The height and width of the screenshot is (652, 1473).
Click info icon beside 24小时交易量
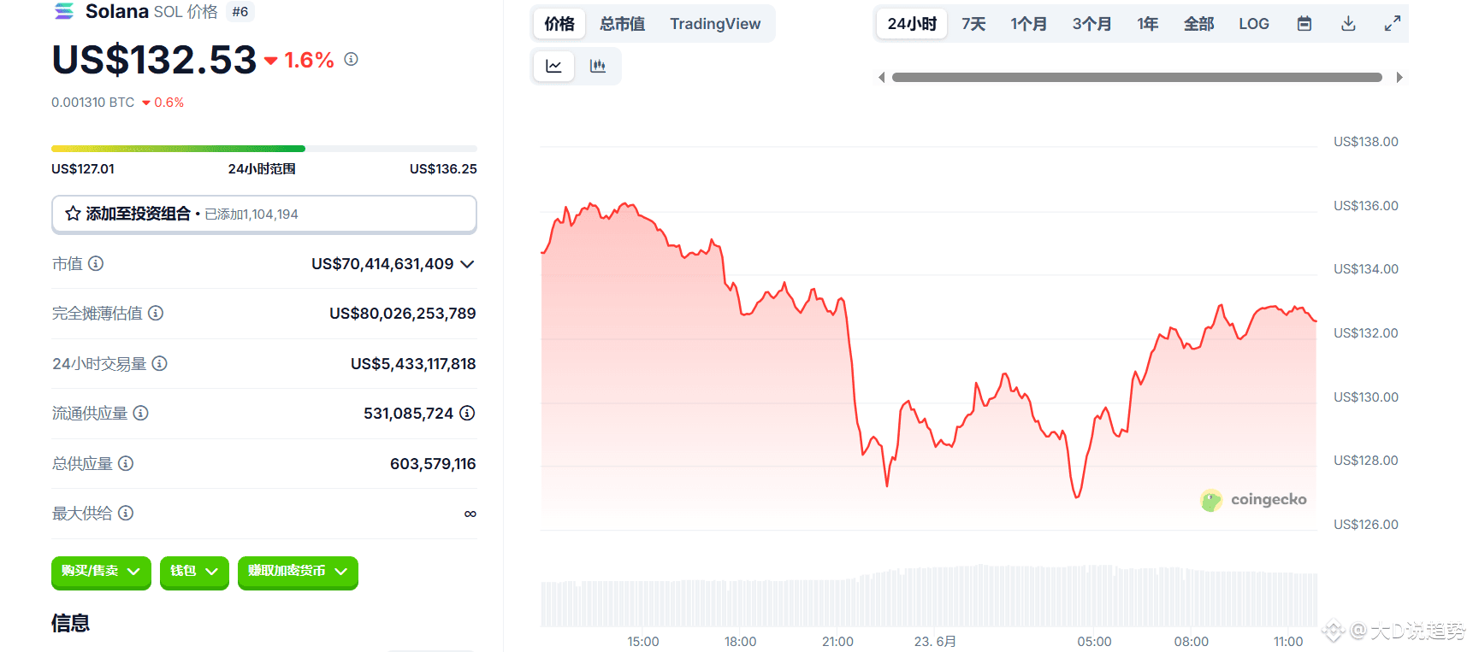[159, 363]
